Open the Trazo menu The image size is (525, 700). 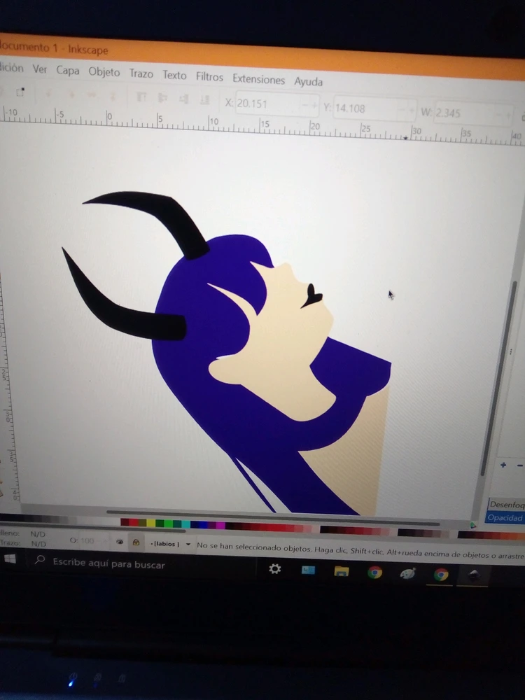141,73
